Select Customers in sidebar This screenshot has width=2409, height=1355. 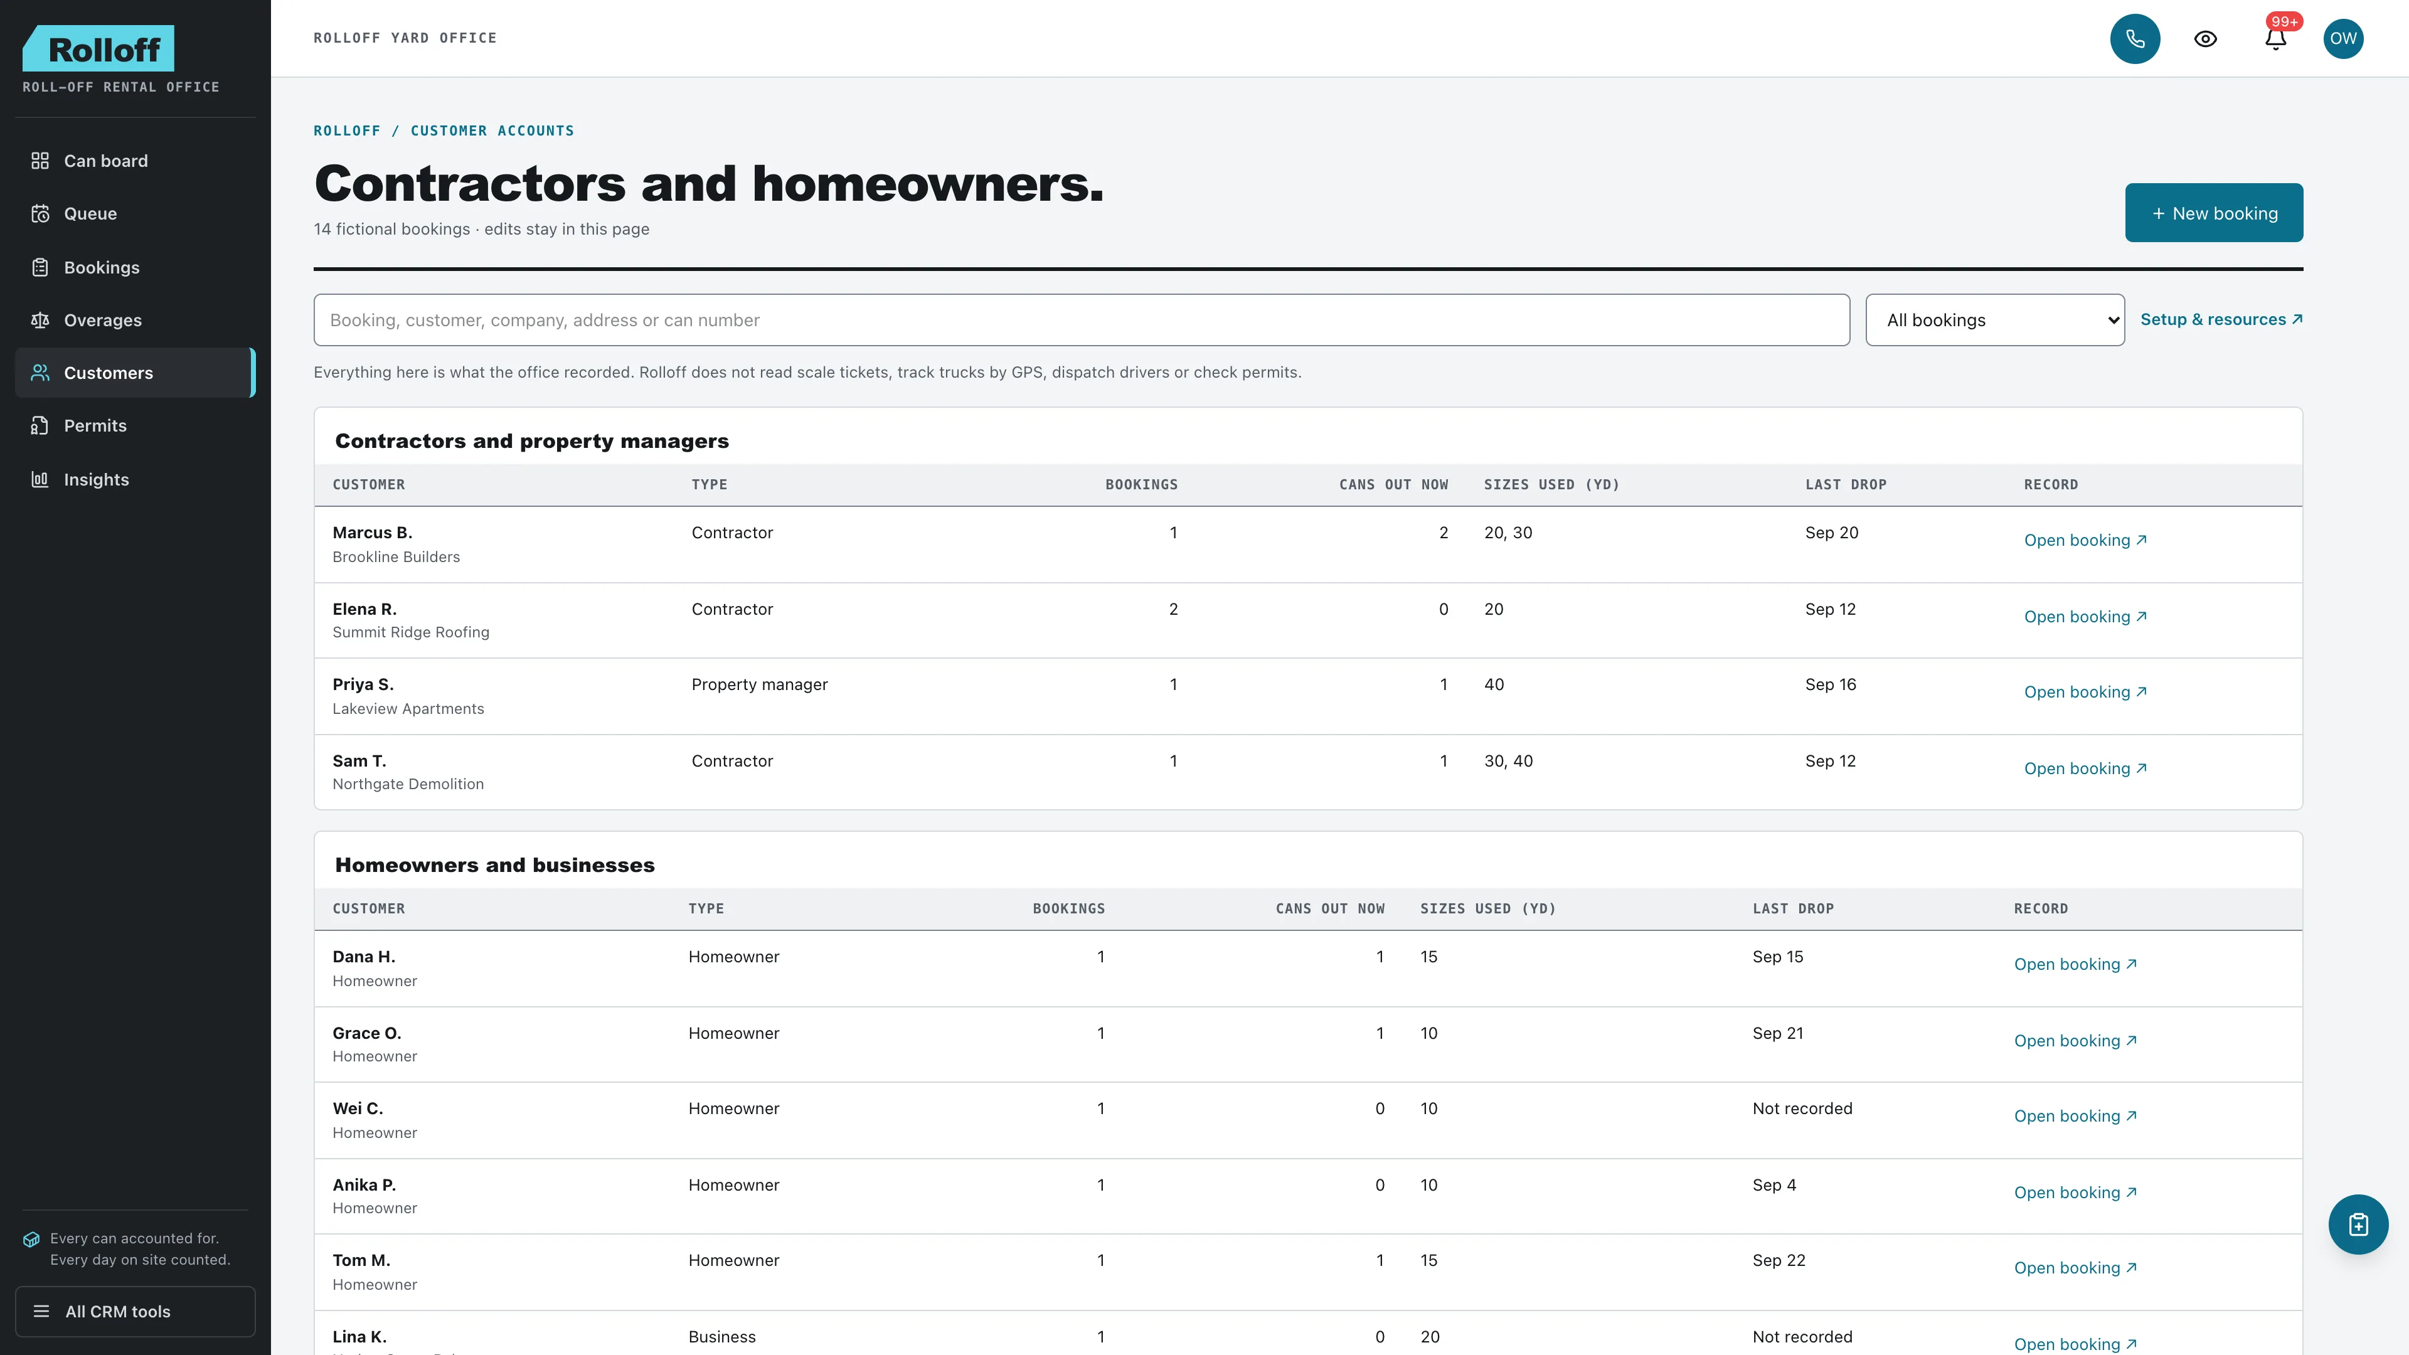click(x=135, y=373)
